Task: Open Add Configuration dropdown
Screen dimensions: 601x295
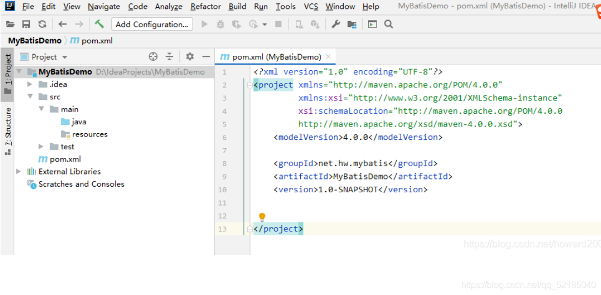Action: click(152, 24)
